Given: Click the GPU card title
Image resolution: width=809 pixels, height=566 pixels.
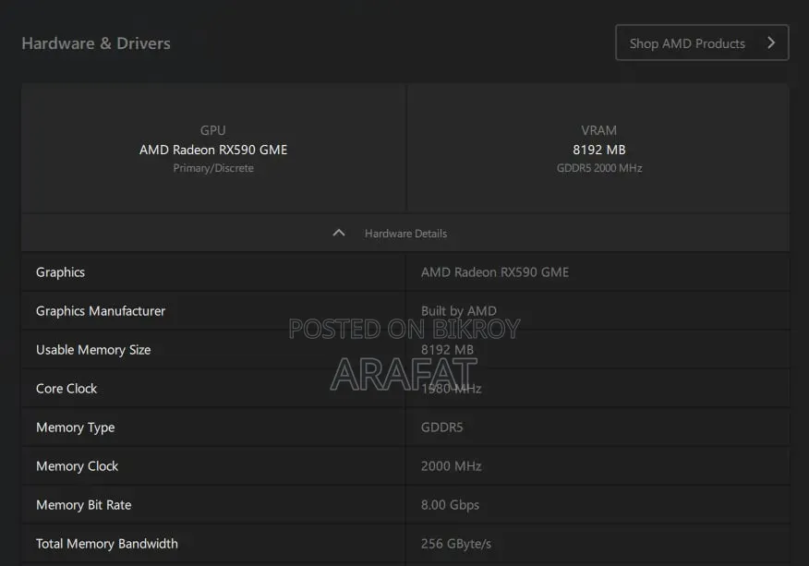Looking at the screenshot, I should click(x=213, y=130).
